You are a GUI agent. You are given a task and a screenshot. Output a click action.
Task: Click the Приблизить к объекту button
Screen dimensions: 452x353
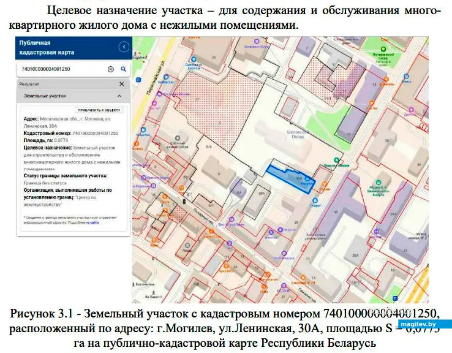click(x=99, y=110)
